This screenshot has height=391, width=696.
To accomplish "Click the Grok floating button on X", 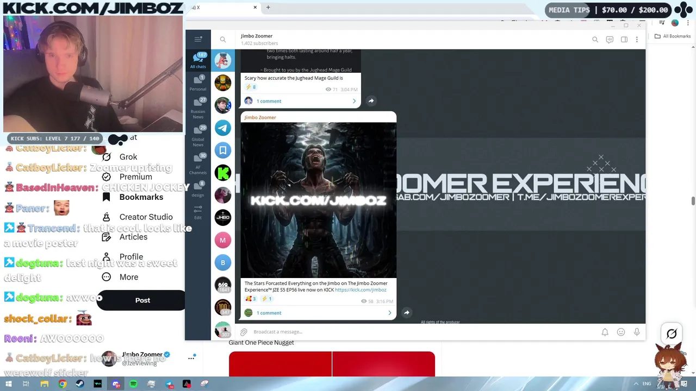I will (672, 334).
